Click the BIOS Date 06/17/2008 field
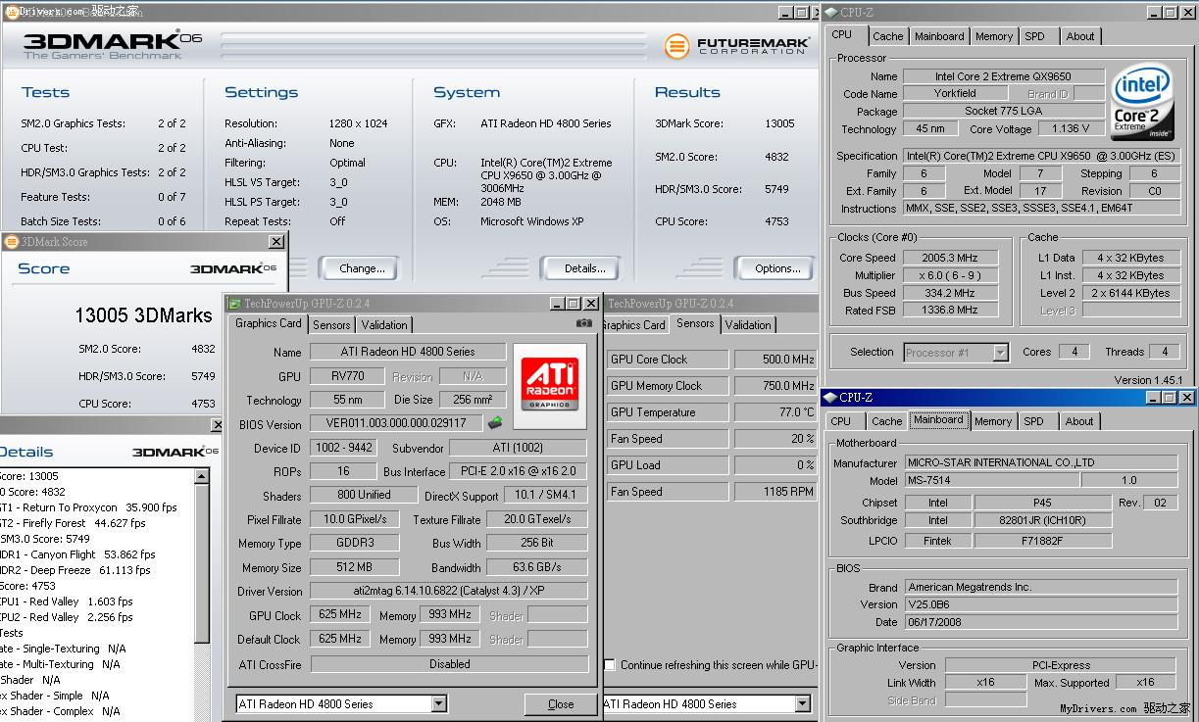 pos(1040,622)
